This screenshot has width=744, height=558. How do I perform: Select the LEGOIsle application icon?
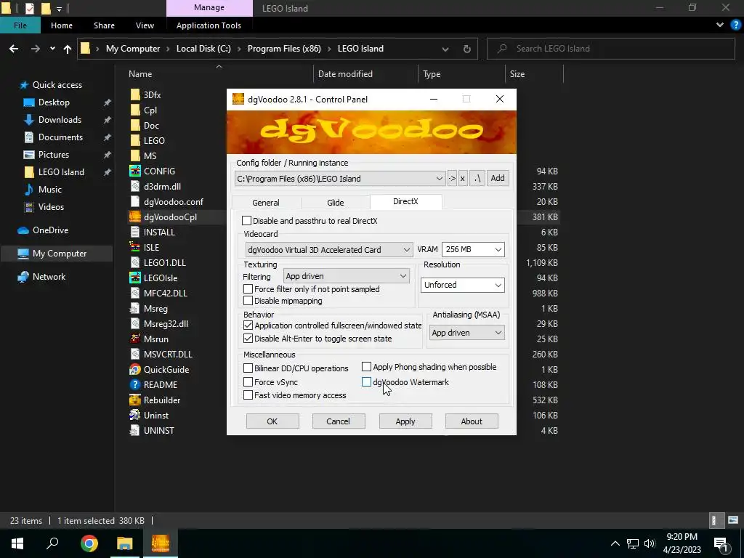tap(135, 278)
